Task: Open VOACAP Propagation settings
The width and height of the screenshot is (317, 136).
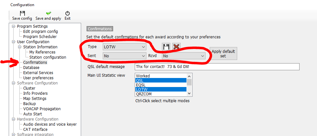Action: [42, 109]
